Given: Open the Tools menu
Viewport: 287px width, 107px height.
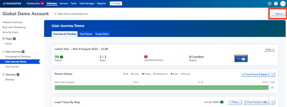Looking at the screenshot, I should 74,3.
